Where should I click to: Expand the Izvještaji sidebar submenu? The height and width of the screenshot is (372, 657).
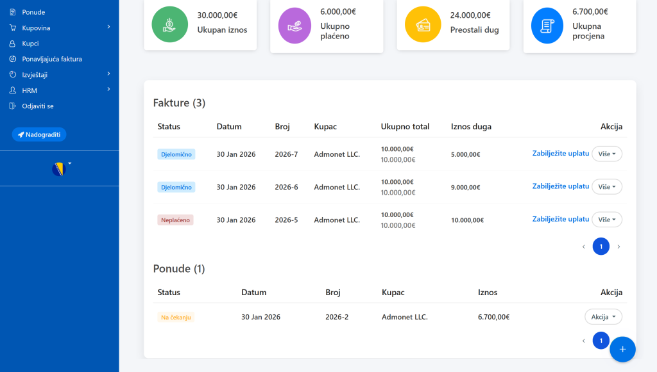pyautogui.click(x=108, y=74)
